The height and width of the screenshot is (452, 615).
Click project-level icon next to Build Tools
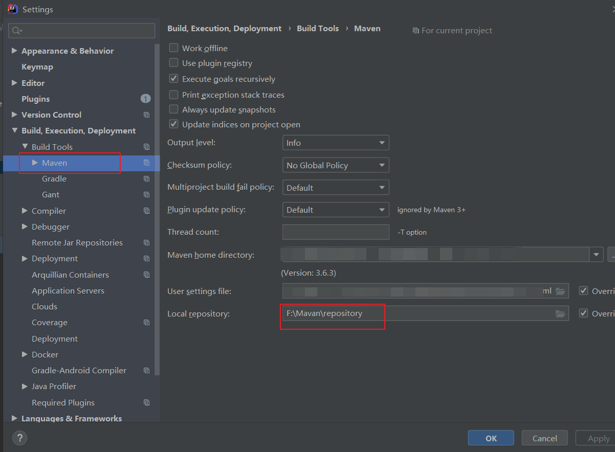[x=147, y=147]
